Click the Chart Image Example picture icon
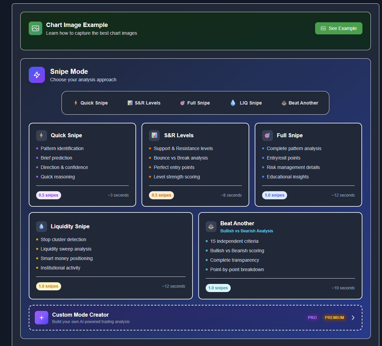The width and height of the screenshot is (382, 346). pos(35,28)
